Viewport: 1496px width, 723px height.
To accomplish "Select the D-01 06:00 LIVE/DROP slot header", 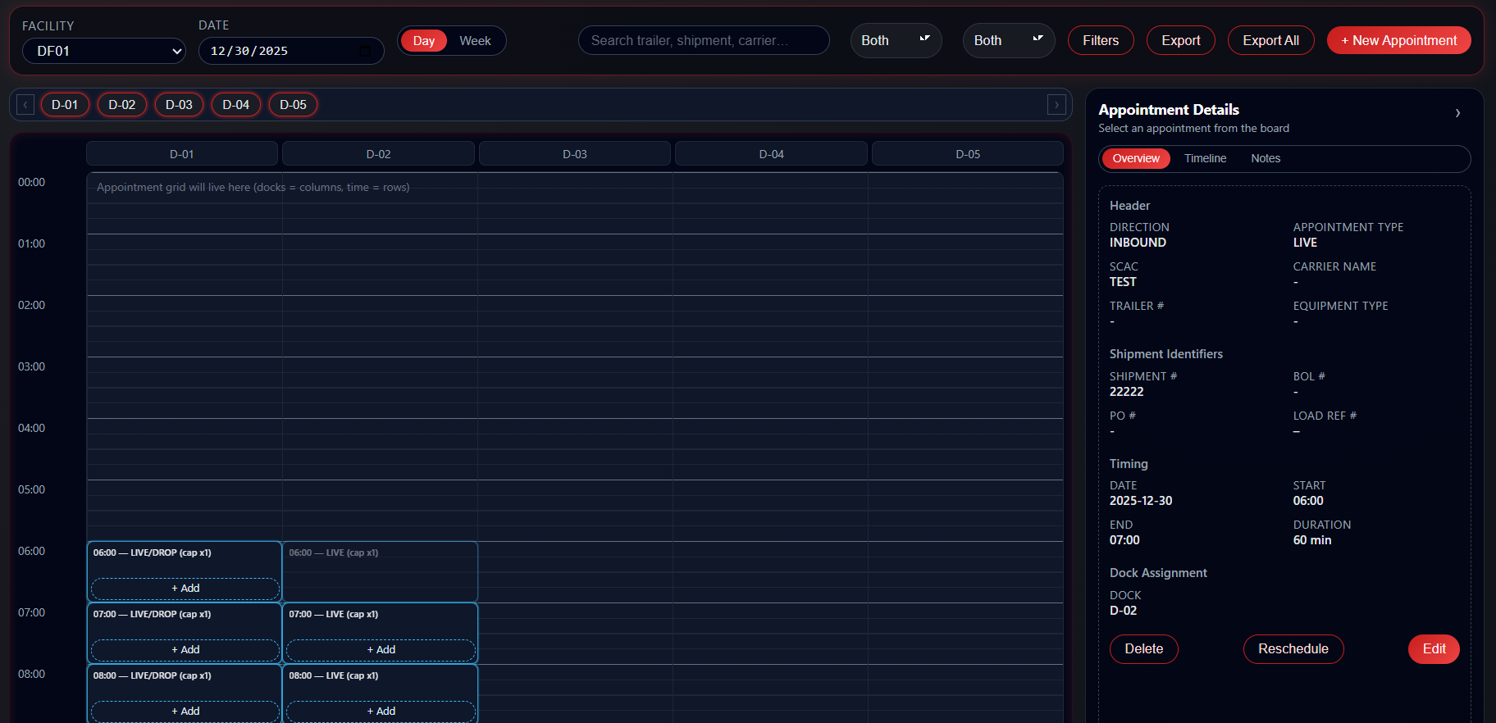I will click(152, 553).
